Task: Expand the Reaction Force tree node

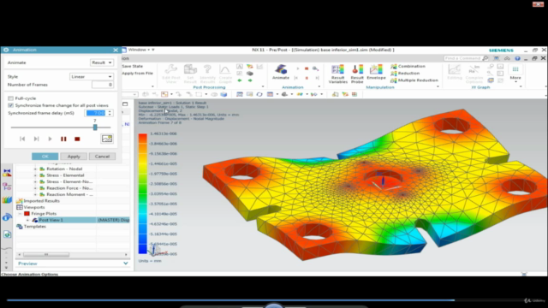Action: [35, 188]
